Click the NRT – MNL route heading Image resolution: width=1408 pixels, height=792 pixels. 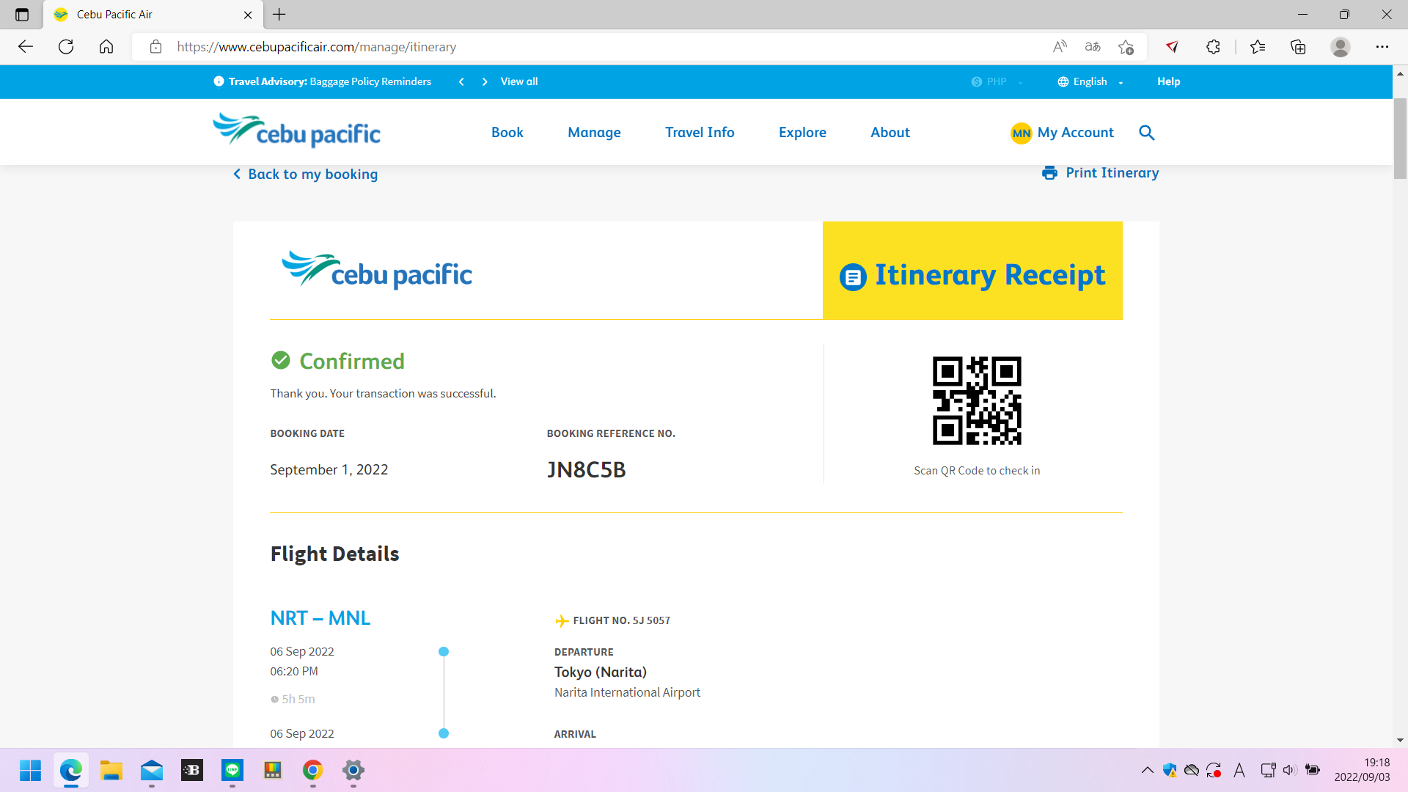(x=320, y=618)
